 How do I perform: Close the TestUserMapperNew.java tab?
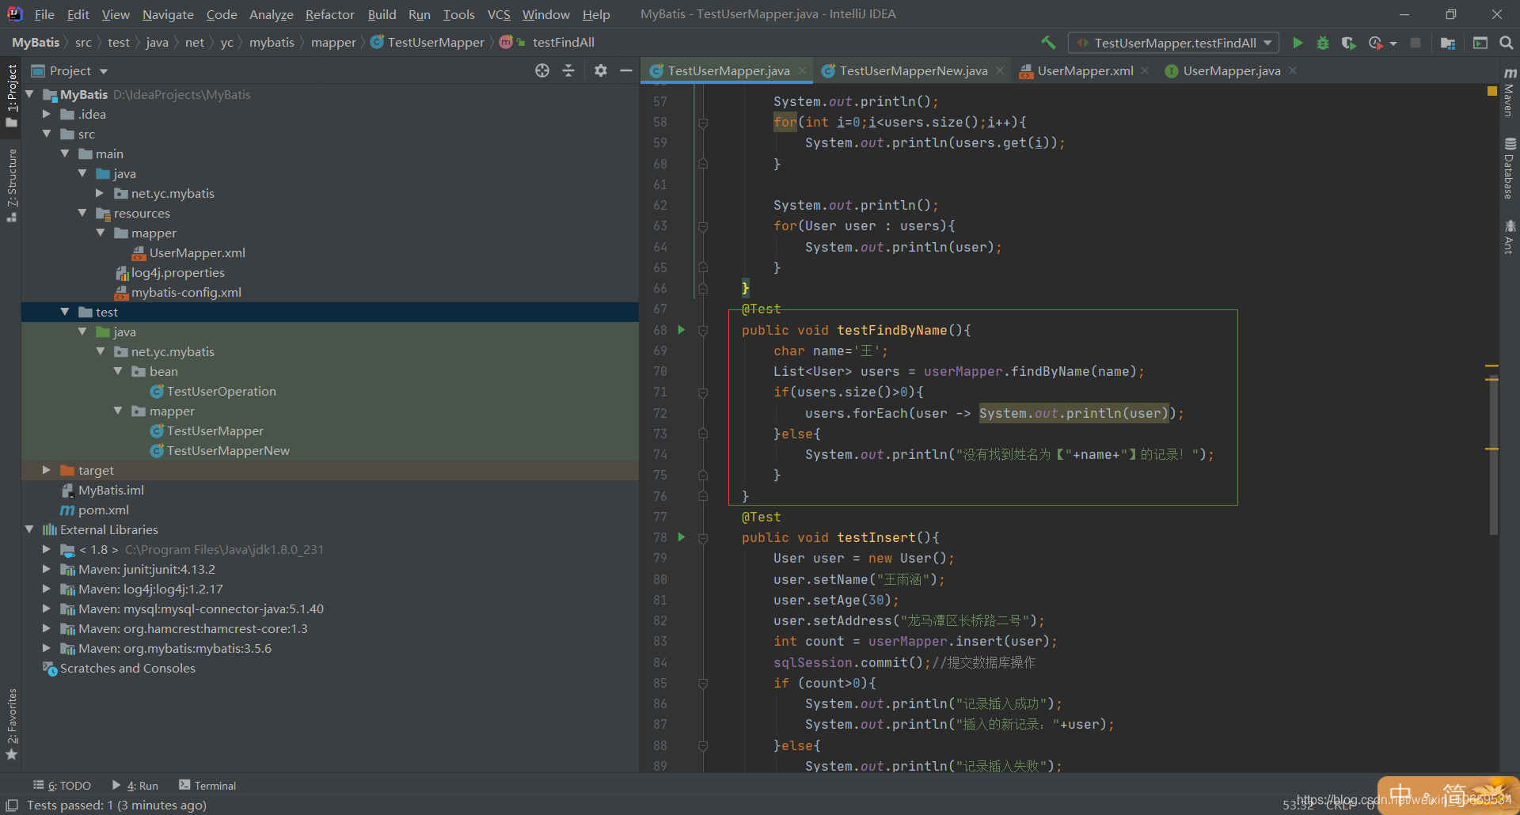(x=1000, y=70)
